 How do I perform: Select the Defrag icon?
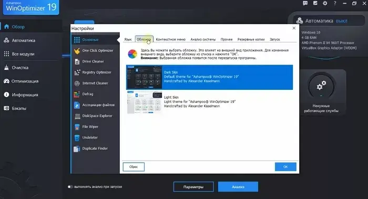click(77, 94)
